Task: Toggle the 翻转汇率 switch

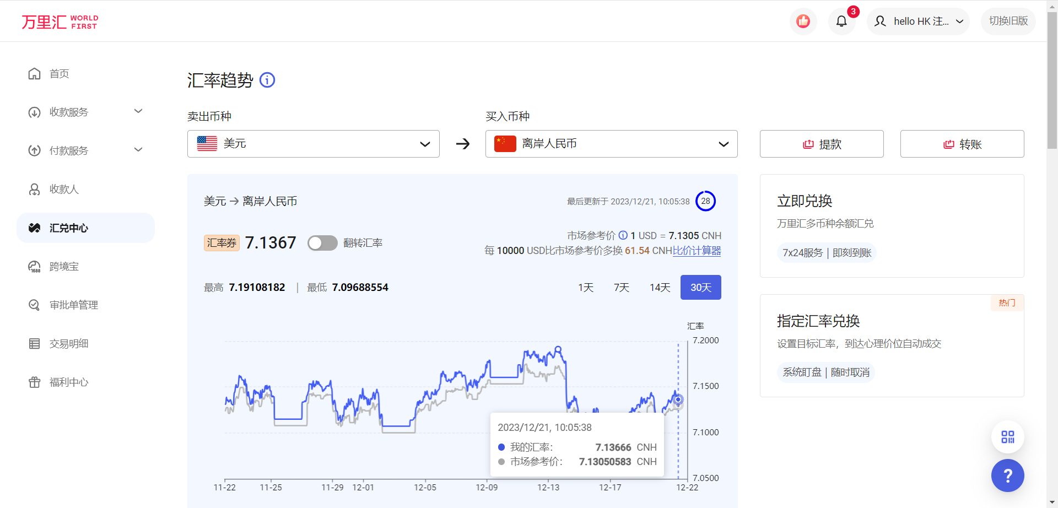Action: click(322, 242)
